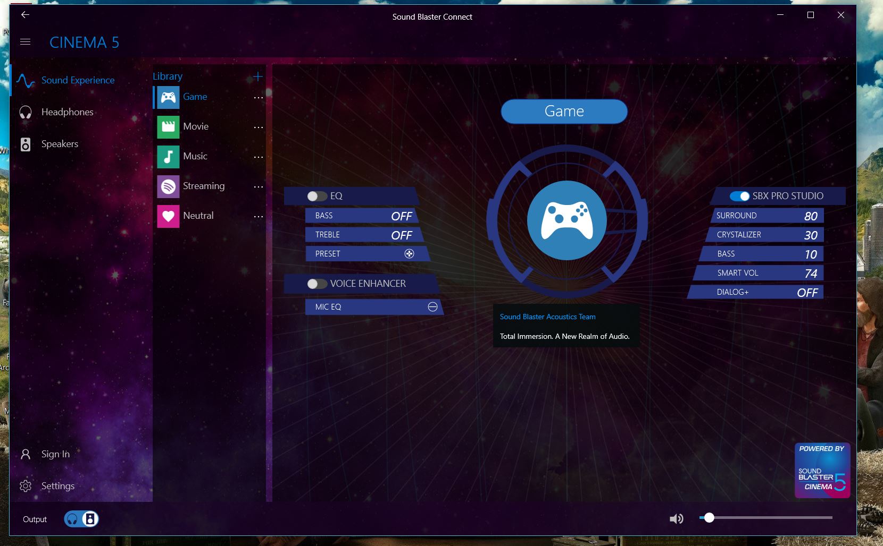Open the Speakers section
Viewport: 883px width, 546px height.
[60, 144]
